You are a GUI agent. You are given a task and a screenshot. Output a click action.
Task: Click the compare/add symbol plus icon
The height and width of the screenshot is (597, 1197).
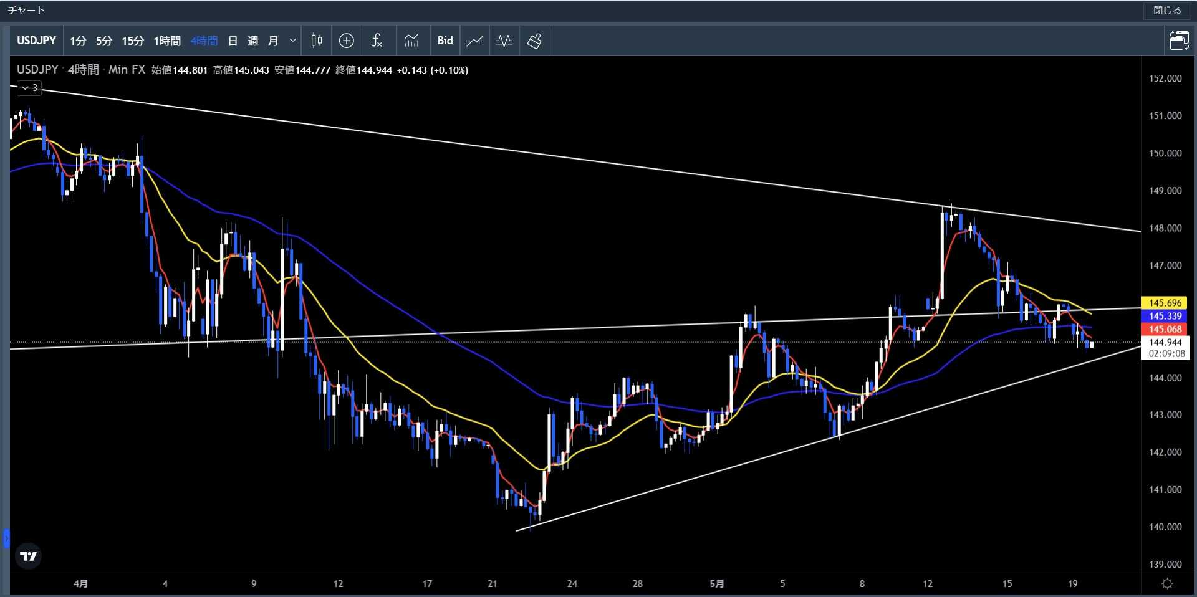(x=347, y=41)
